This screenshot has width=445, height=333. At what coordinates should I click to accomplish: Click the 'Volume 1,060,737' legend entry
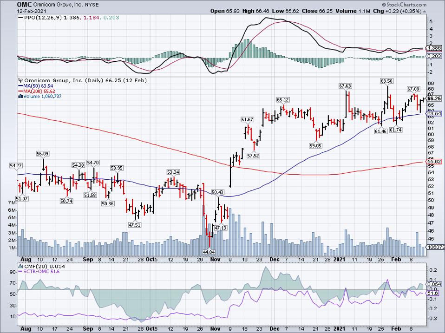[42, 97]
